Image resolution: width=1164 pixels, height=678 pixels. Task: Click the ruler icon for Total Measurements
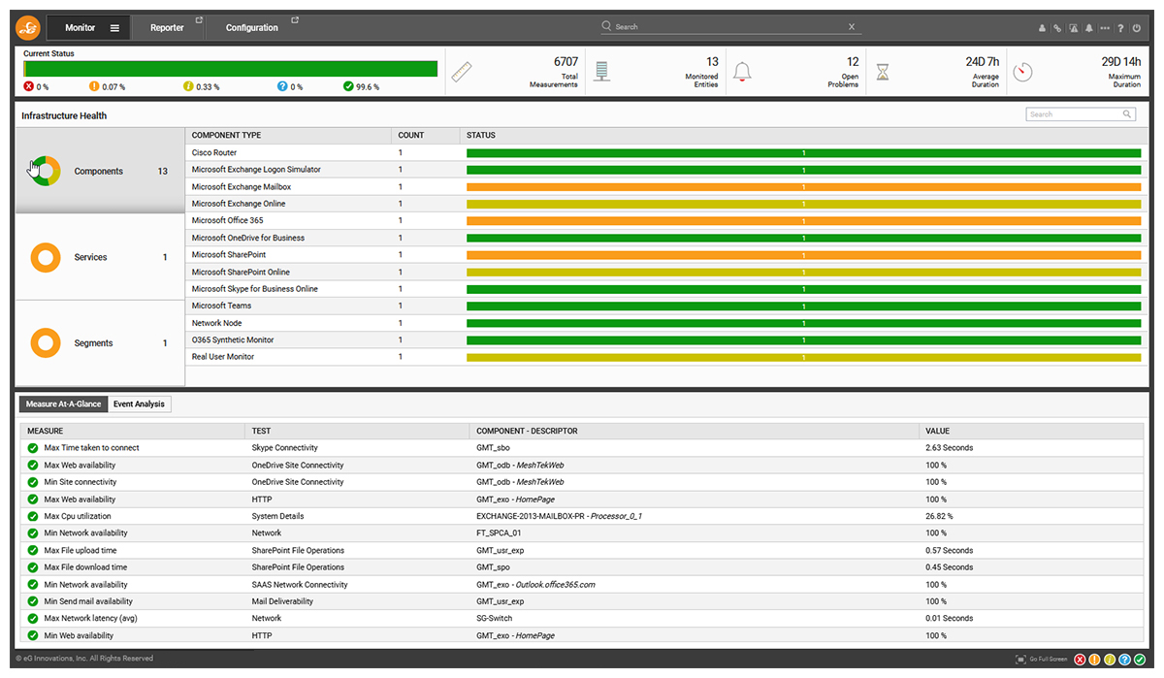click(462, 73)
